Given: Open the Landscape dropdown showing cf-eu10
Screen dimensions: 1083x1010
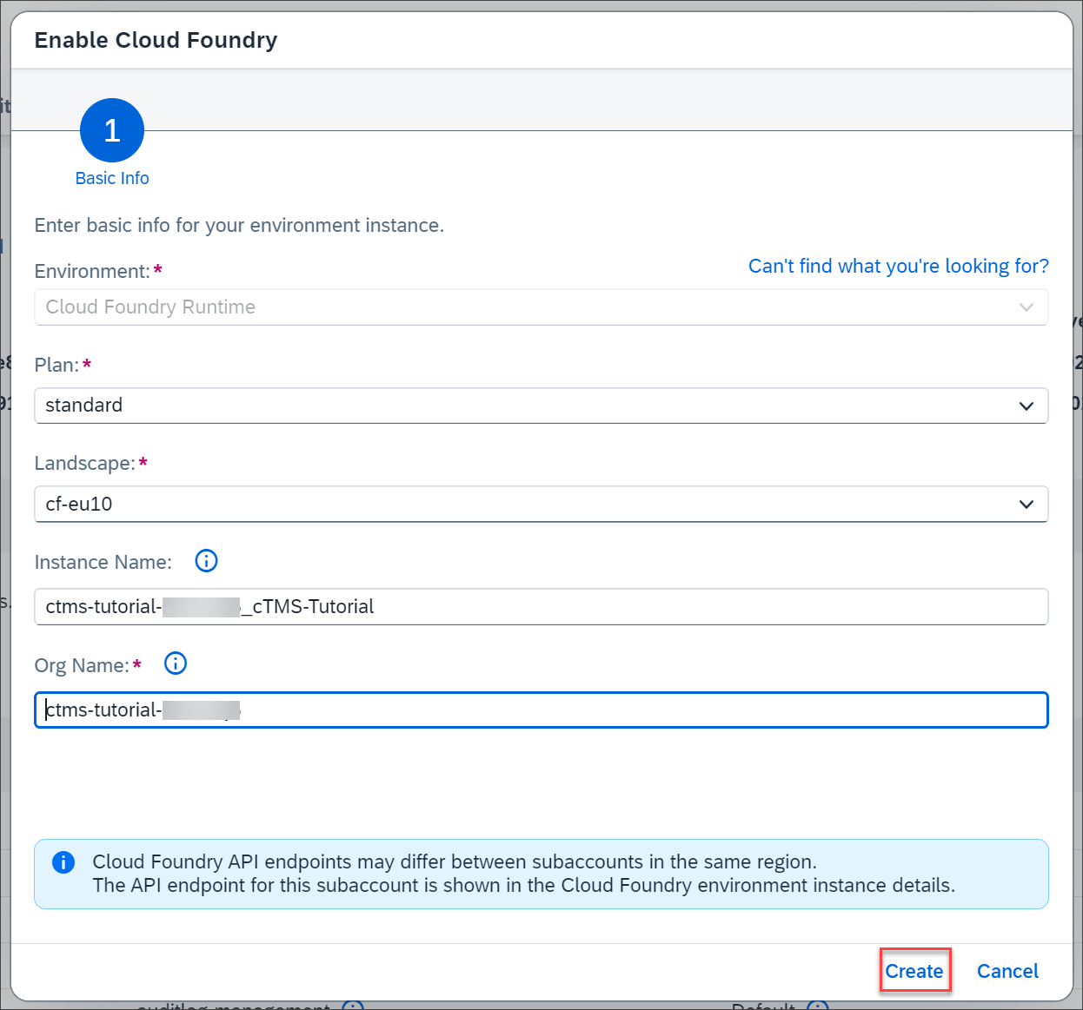Looking at the screenshot, I should (541, 505).
